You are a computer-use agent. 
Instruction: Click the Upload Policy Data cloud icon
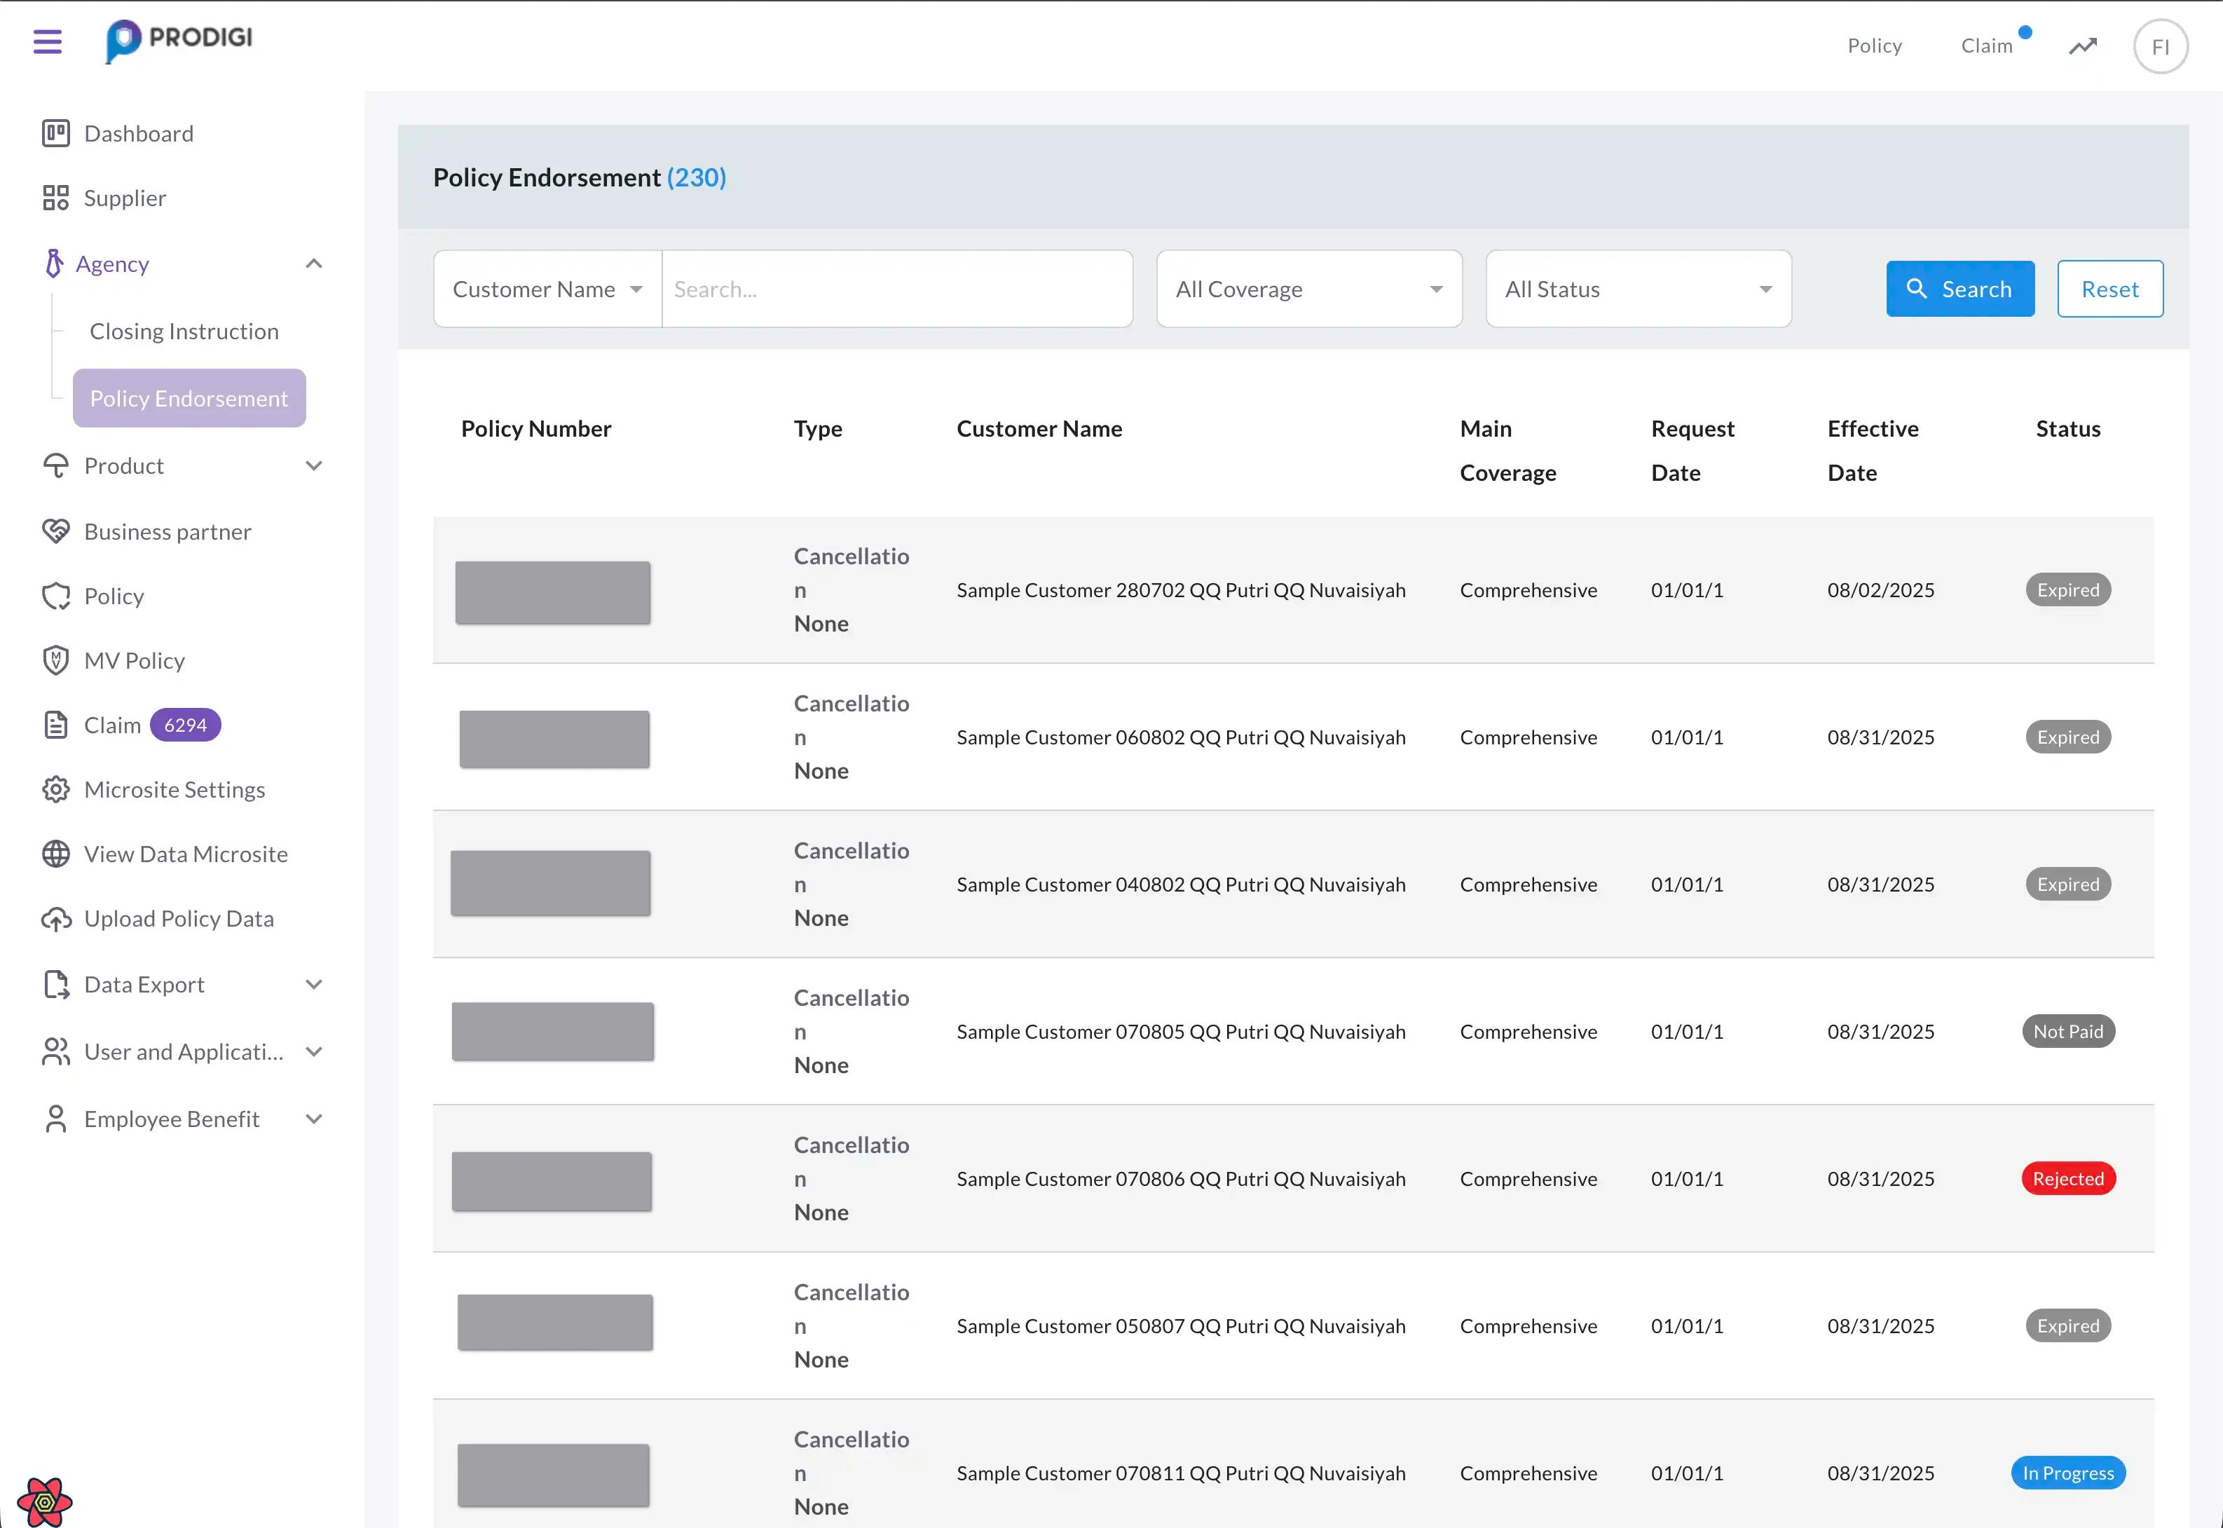(x=55, y=919)
